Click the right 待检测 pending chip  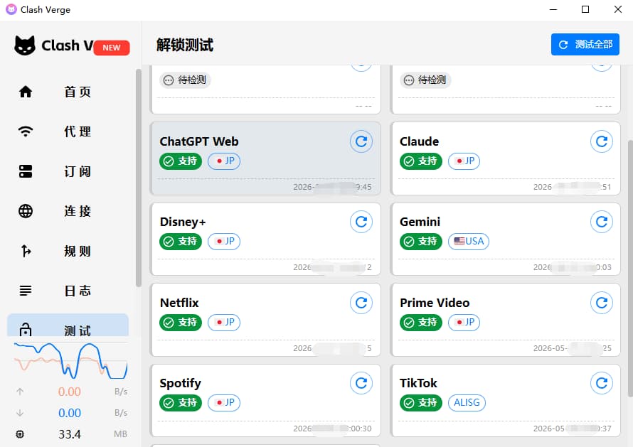pos(425,80)
